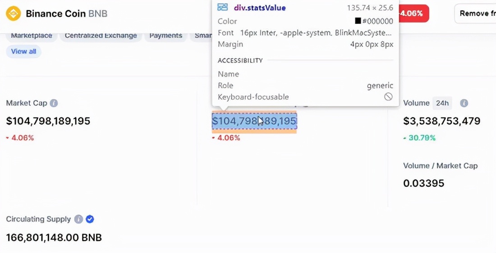Viewport: 496px width, 253px height.
Task: Click the black #000000 color swatch
Action: (x=358, y=21)
